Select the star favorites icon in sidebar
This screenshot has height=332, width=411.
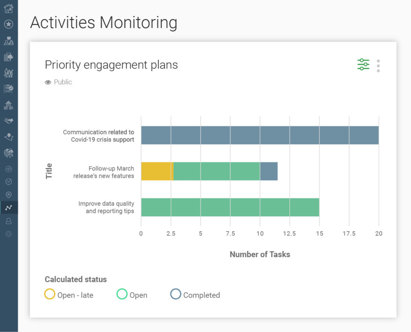pyautogui.click(x=9, y=24)
